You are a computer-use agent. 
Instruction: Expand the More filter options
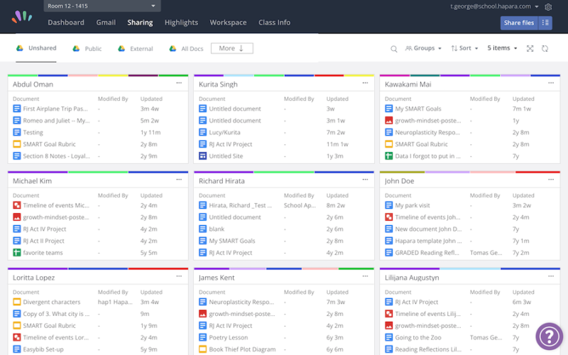(231, 48)
